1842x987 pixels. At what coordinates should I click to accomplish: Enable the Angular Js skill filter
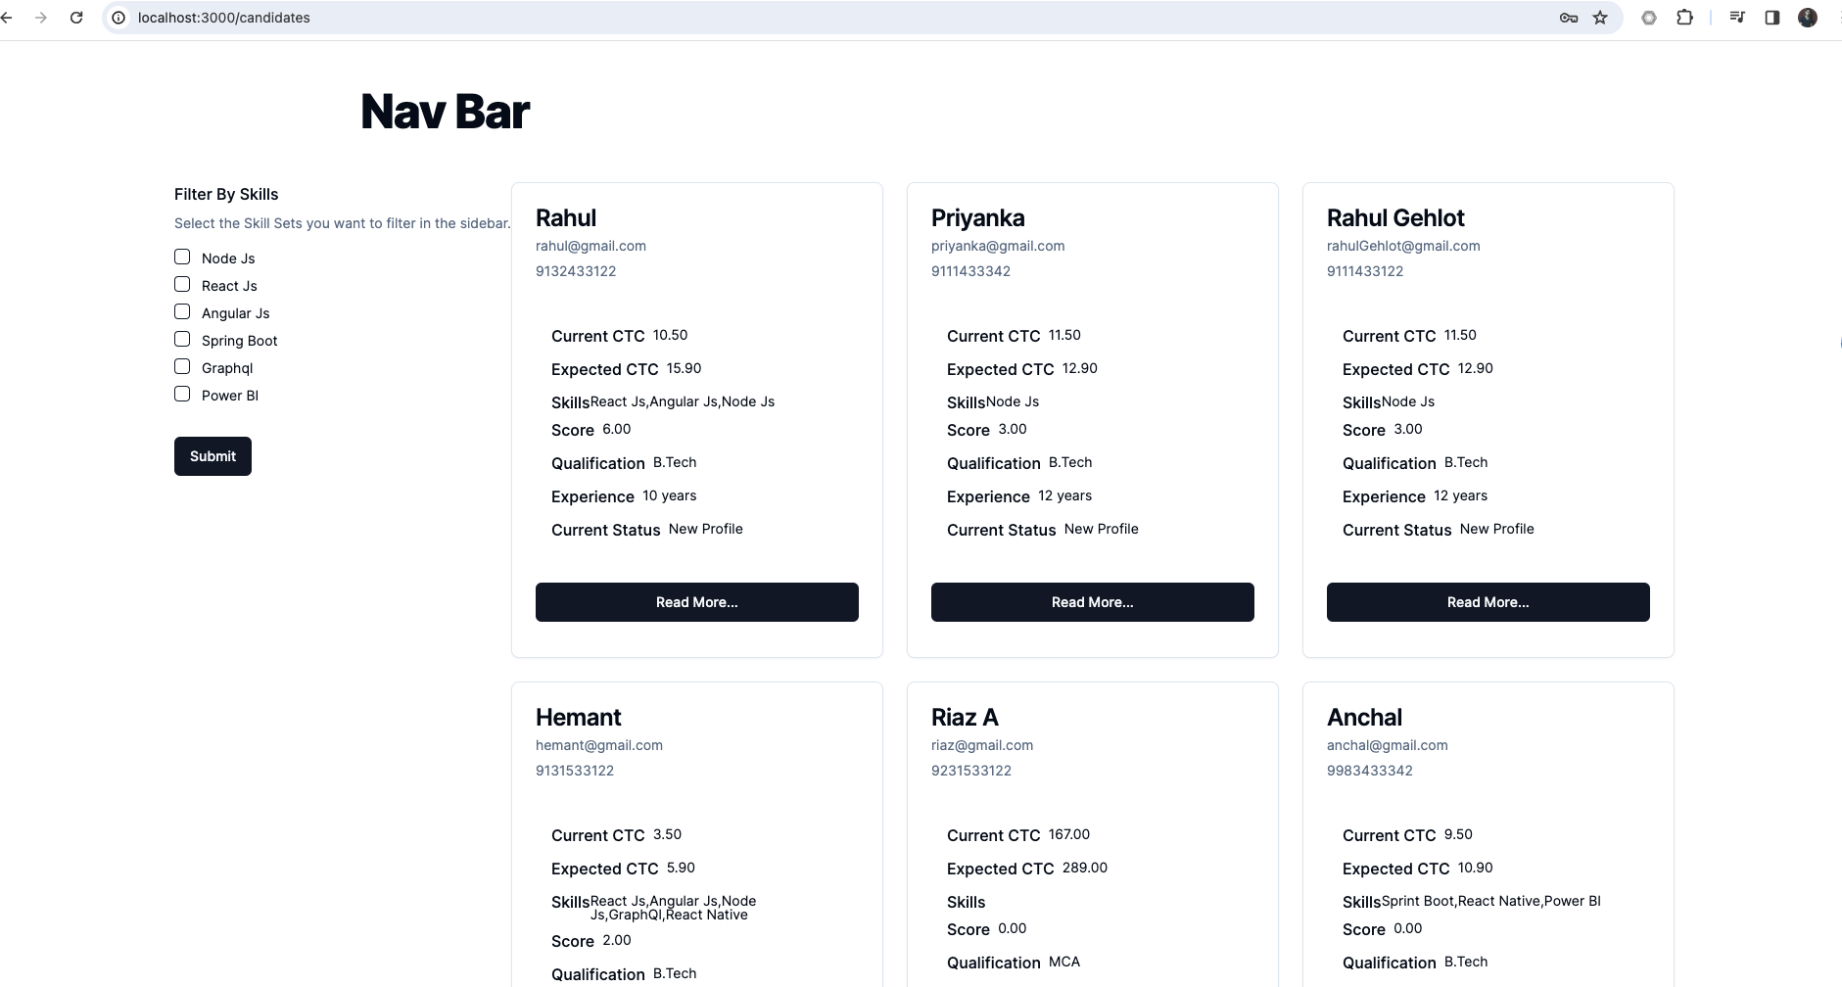182,311
